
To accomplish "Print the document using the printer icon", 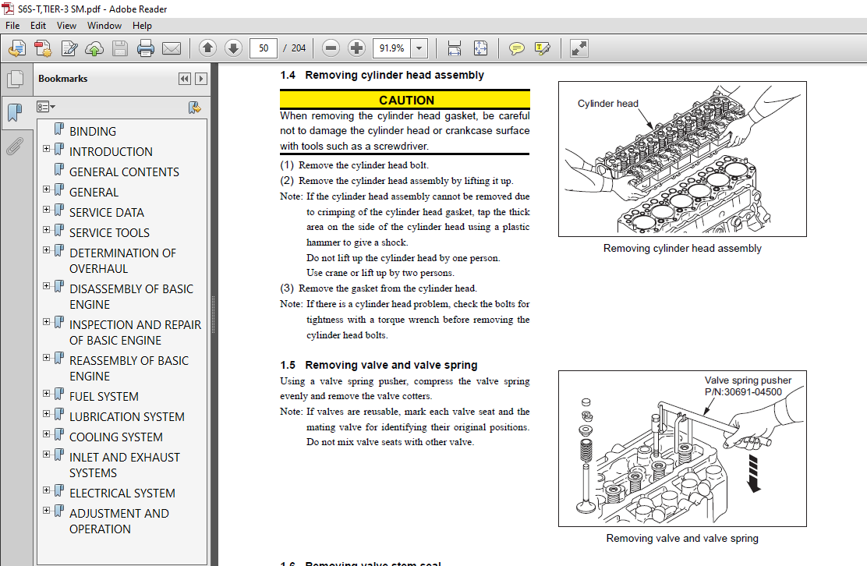I will 146,48.
